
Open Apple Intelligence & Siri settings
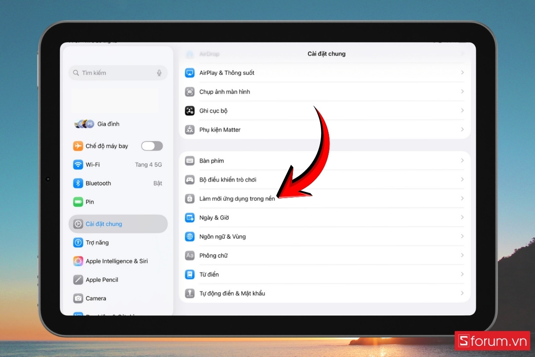(117, 261)
